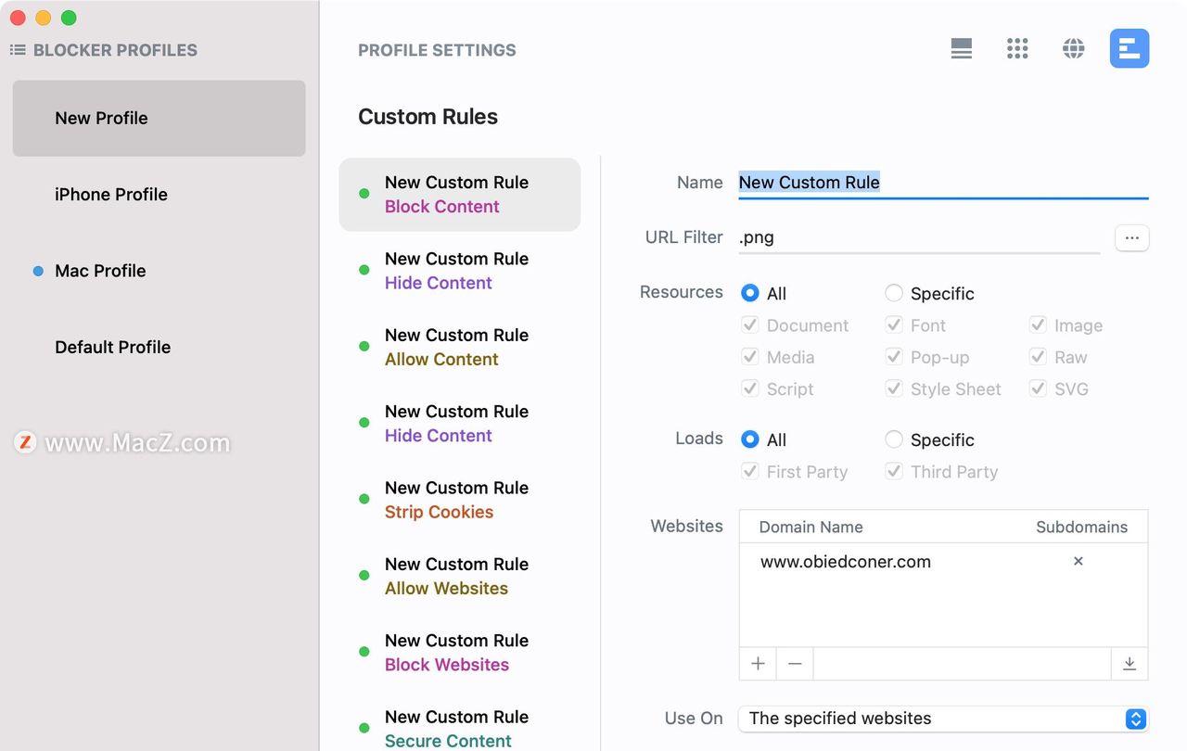Open the Use On dropdown

pyautogui.click(x=943, y=719)
